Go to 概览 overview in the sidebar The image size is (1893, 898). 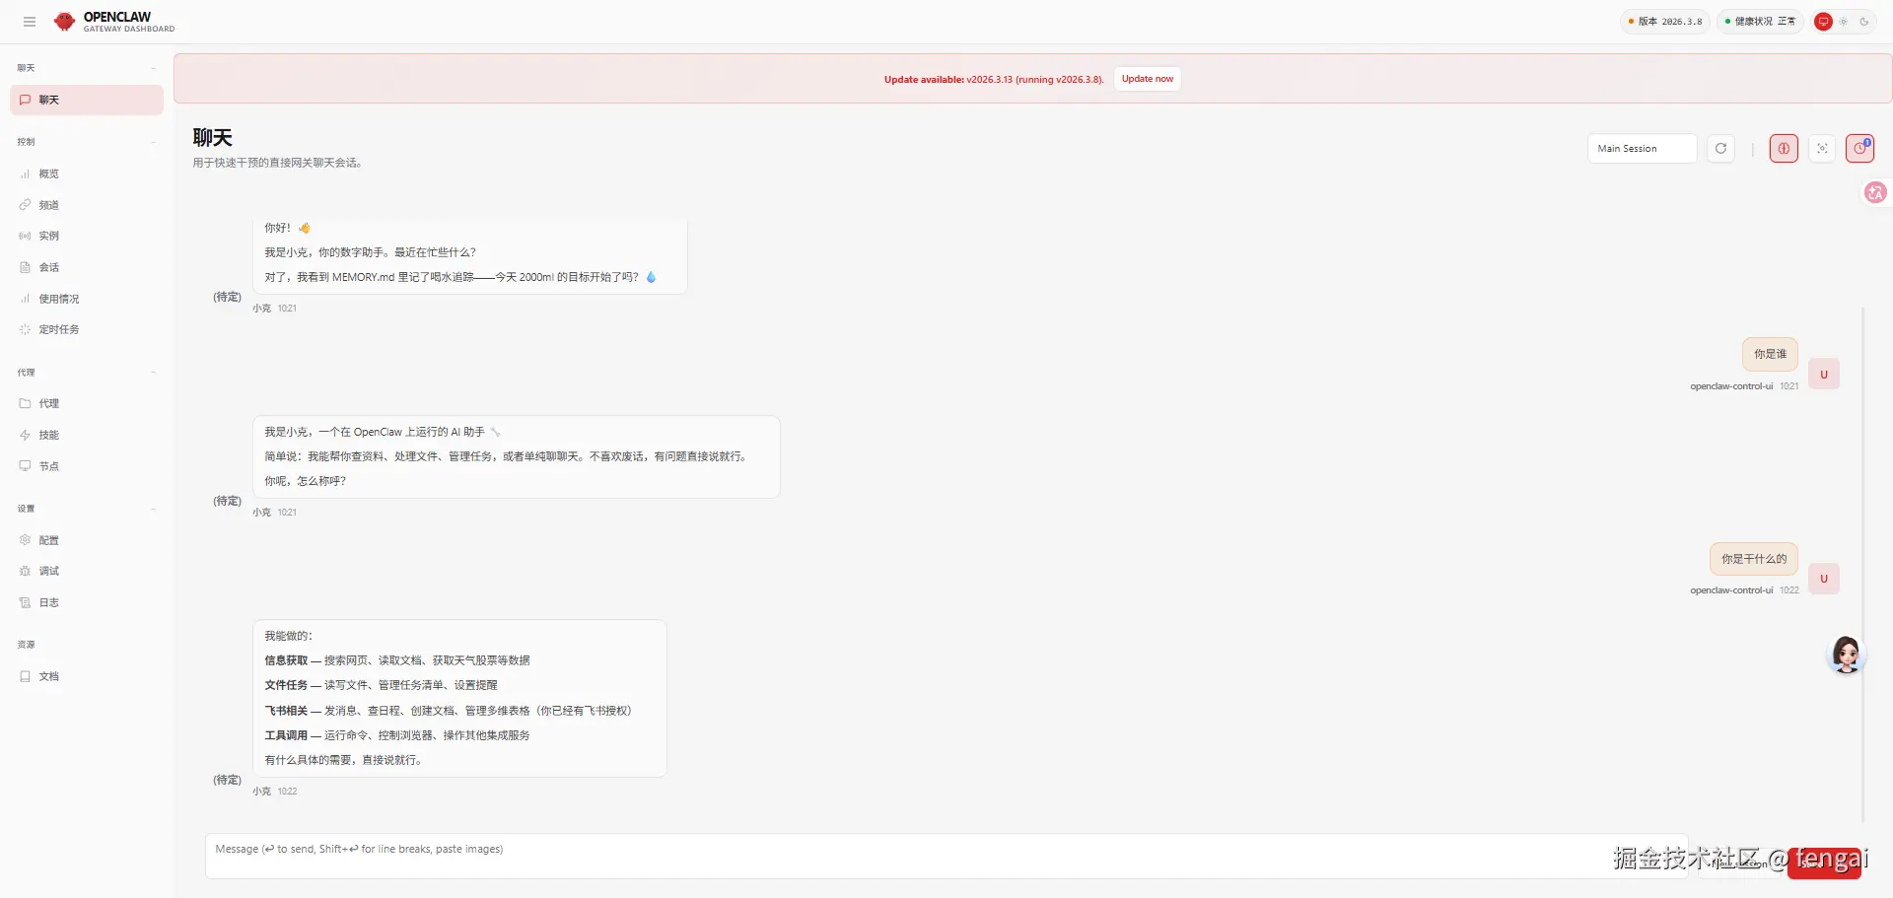point(87,173)
